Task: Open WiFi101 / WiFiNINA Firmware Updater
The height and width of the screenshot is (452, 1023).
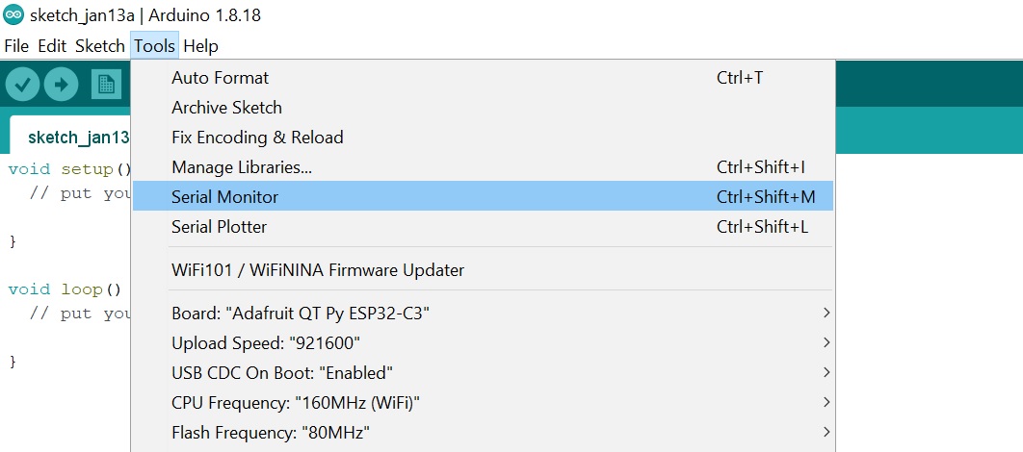Action: pyautogui.click(x=318, y=270)
